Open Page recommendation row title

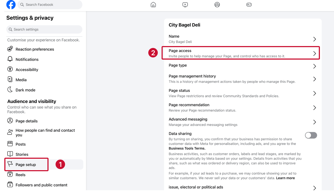(x=189, y=105)
